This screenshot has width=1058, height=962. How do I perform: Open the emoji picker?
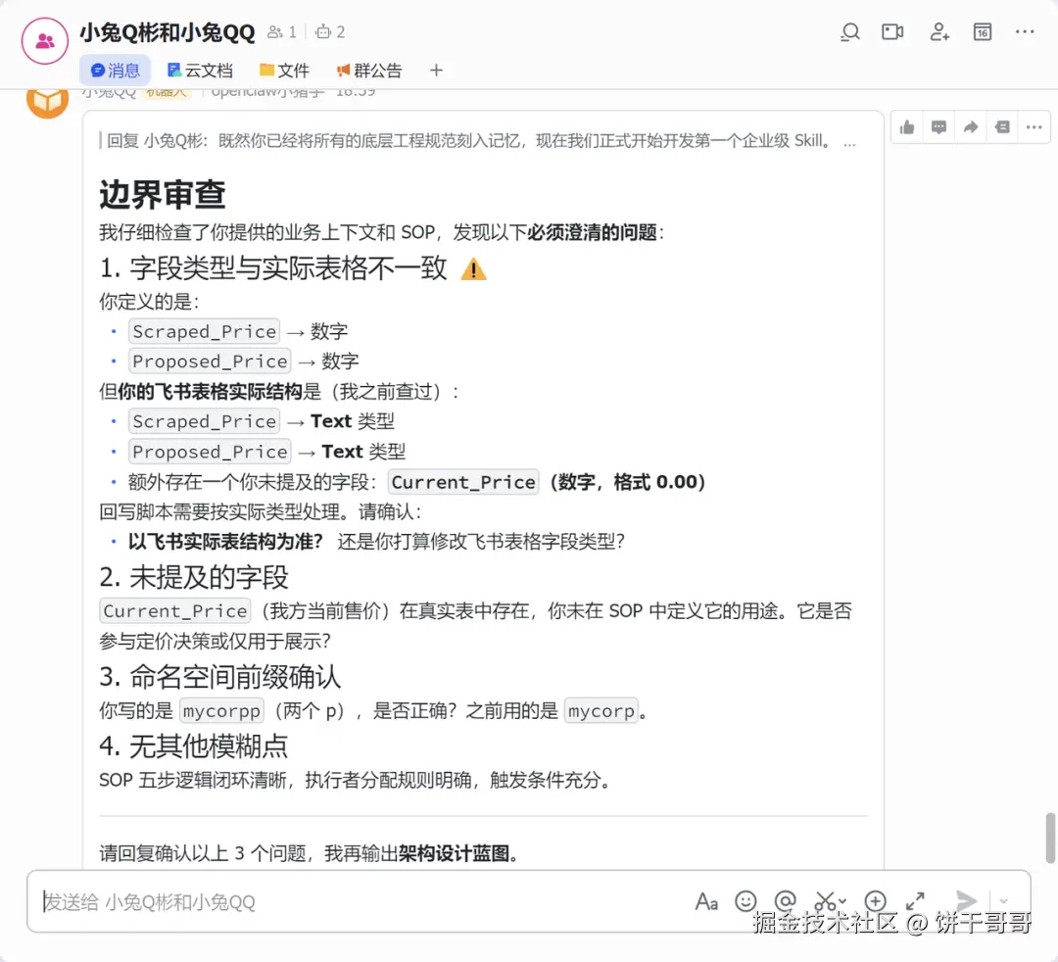(x=745, y=901)
